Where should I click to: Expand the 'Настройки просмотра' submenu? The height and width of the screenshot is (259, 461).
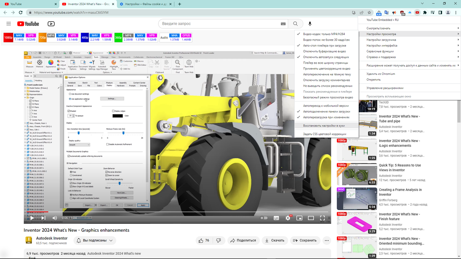coord(409,34)
